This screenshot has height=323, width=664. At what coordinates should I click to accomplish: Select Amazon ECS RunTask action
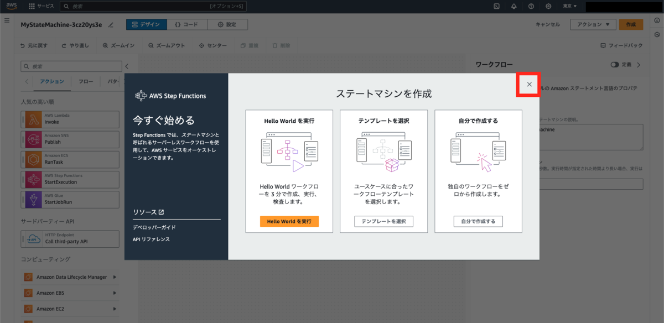point(70,159)
